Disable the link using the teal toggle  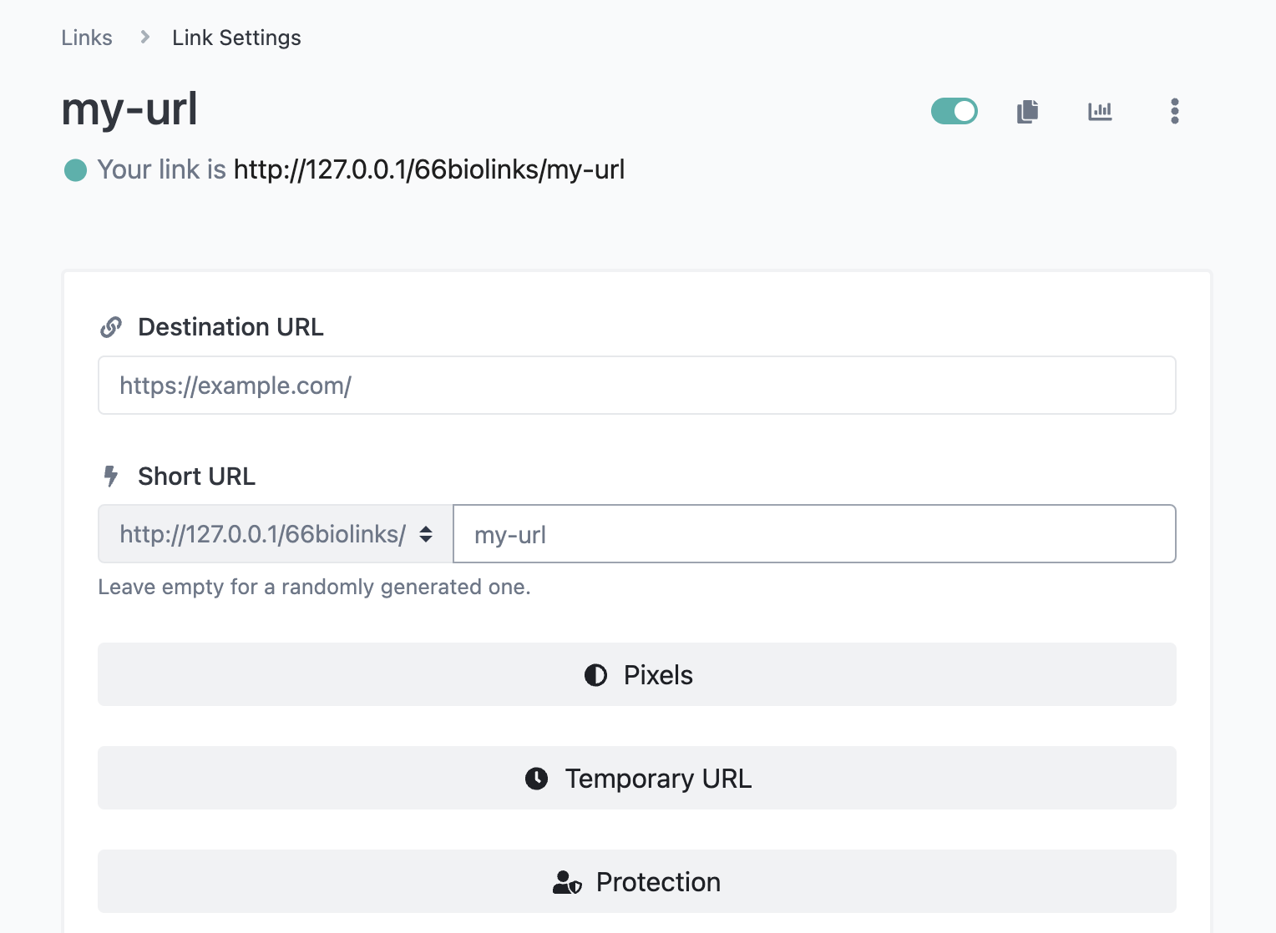click(x=954, y=110)
